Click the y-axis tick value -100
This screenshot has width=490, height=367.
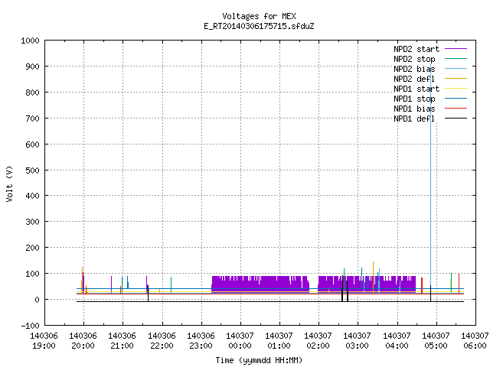(30, 326)
